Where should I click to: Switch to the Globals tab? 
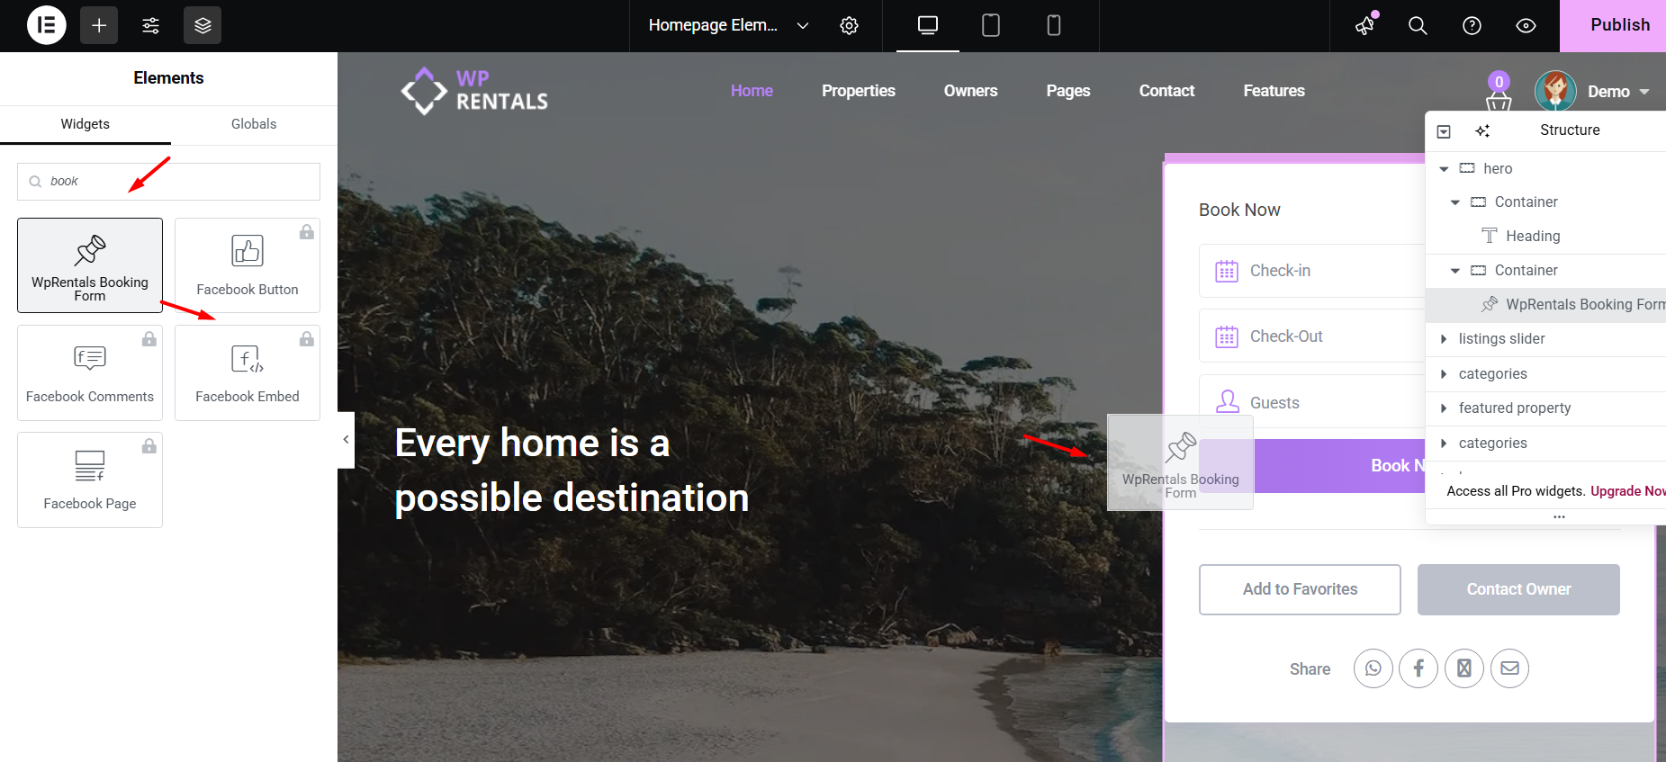[x=254, y=124]
